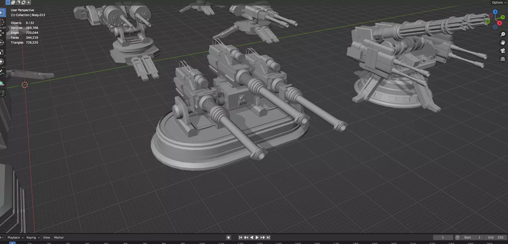The width and height of the screenshot is (508, 244).
Task: Set selection mode to intersect
Action: point(29,2)
